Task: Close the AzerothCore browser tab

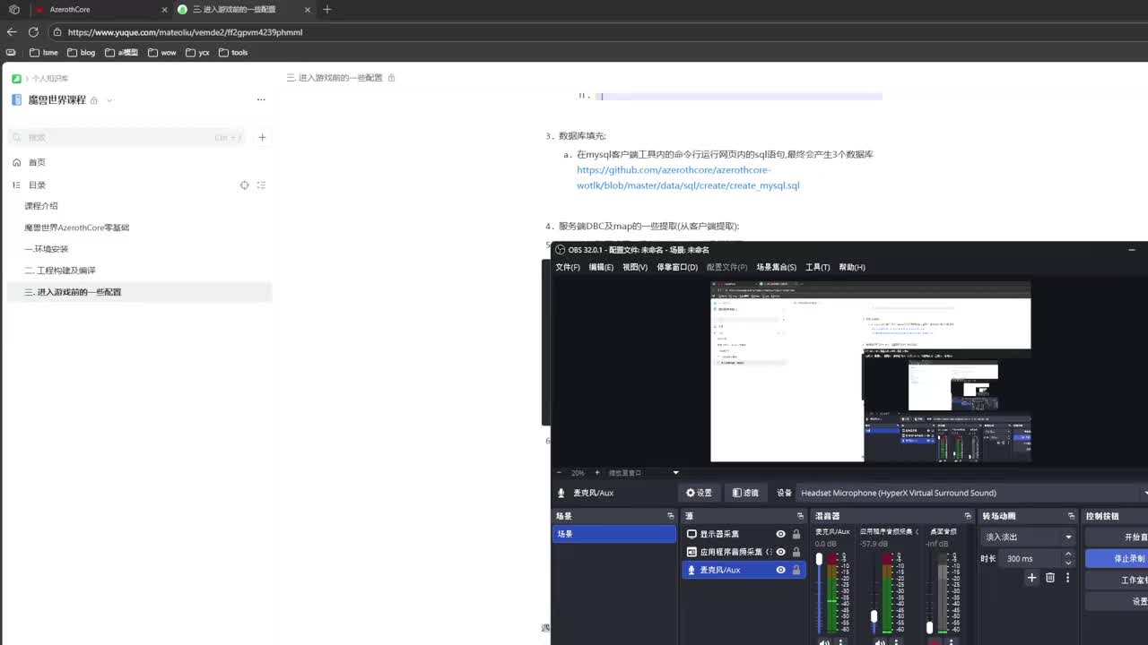Action: click(164, 9)
